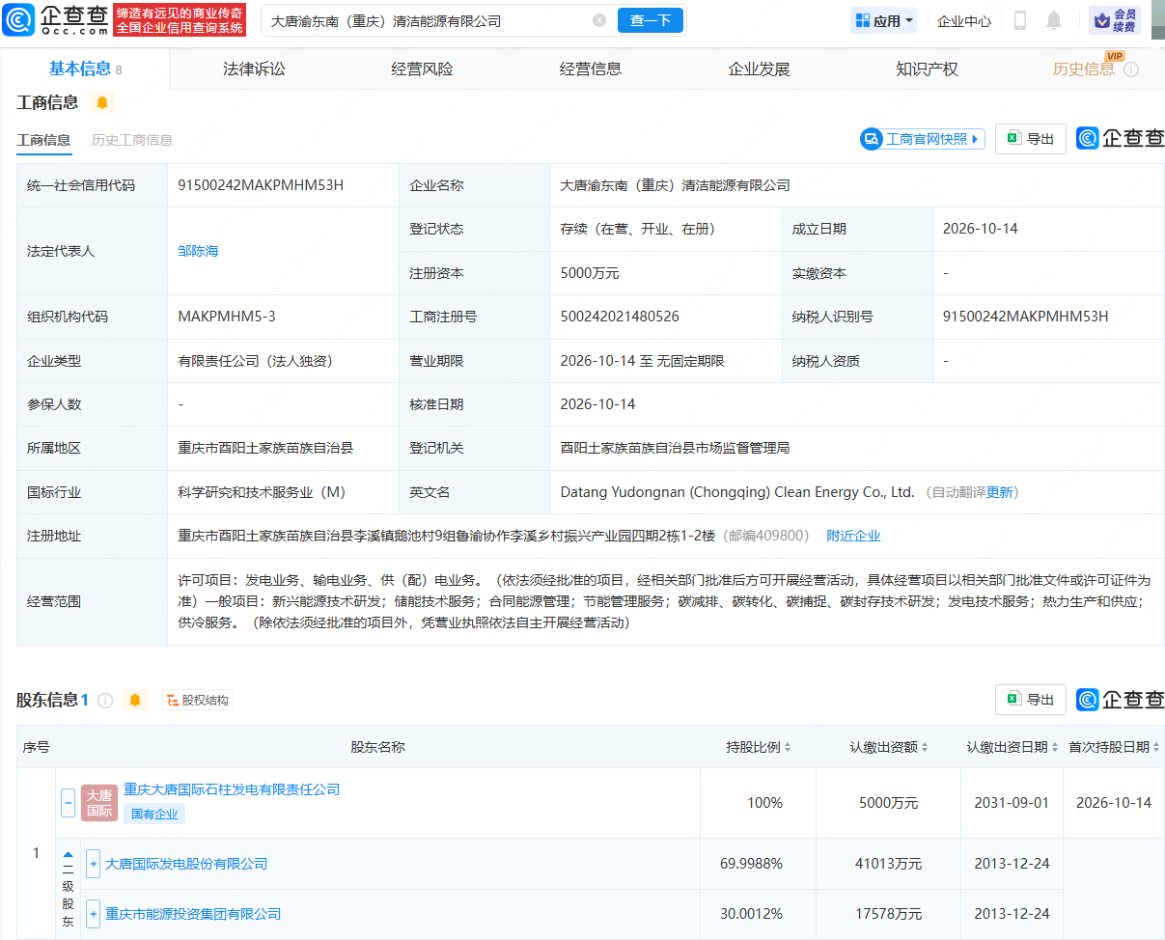Image resolution: width=1165 pixels, height=940 pixels.
Task: Select shareholding value 30.0012%
Action: [x=751, y=913]
